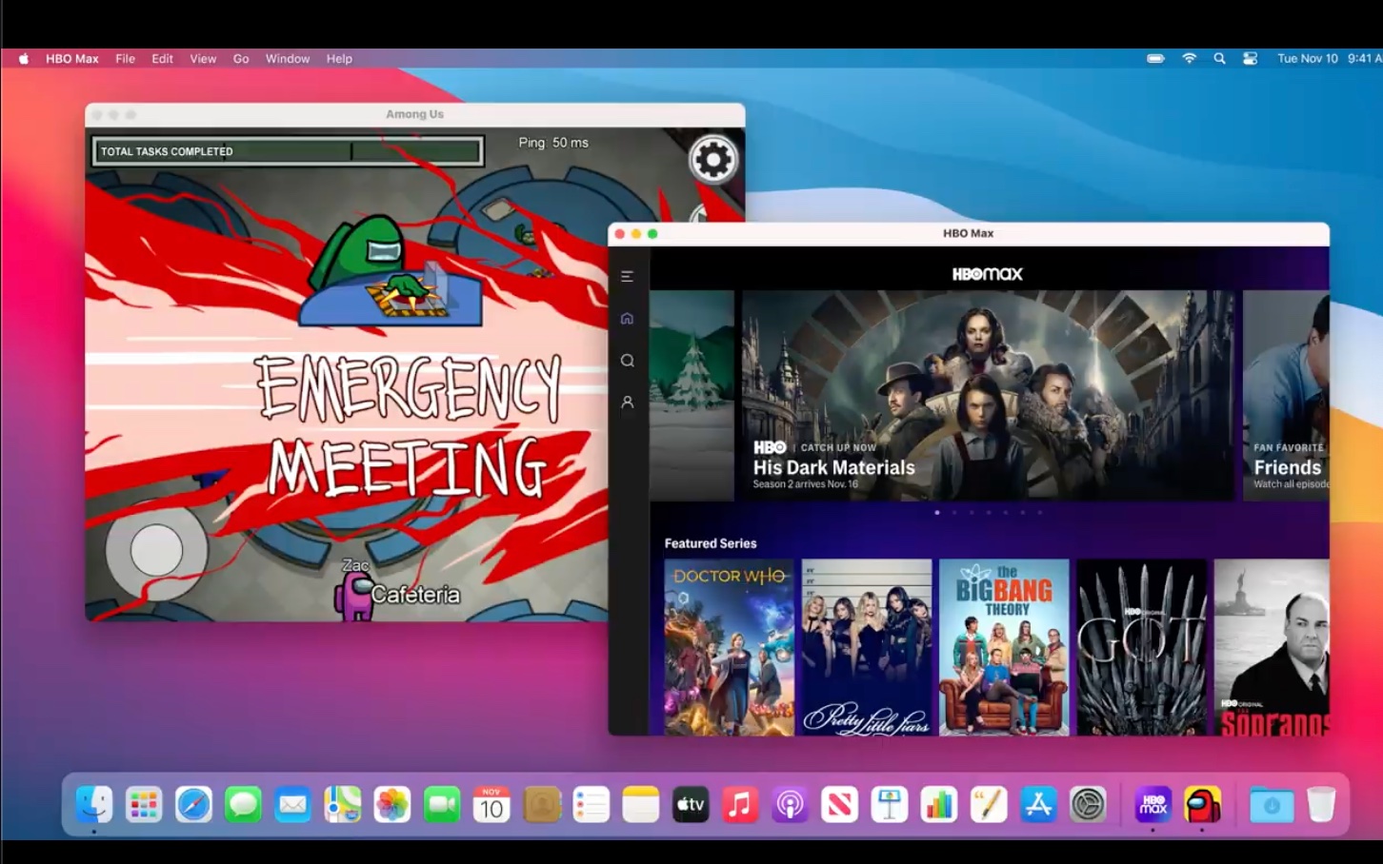The image size is (1383, 864).
Task: Open Numbers from the dock
Action: click(939, 805)
